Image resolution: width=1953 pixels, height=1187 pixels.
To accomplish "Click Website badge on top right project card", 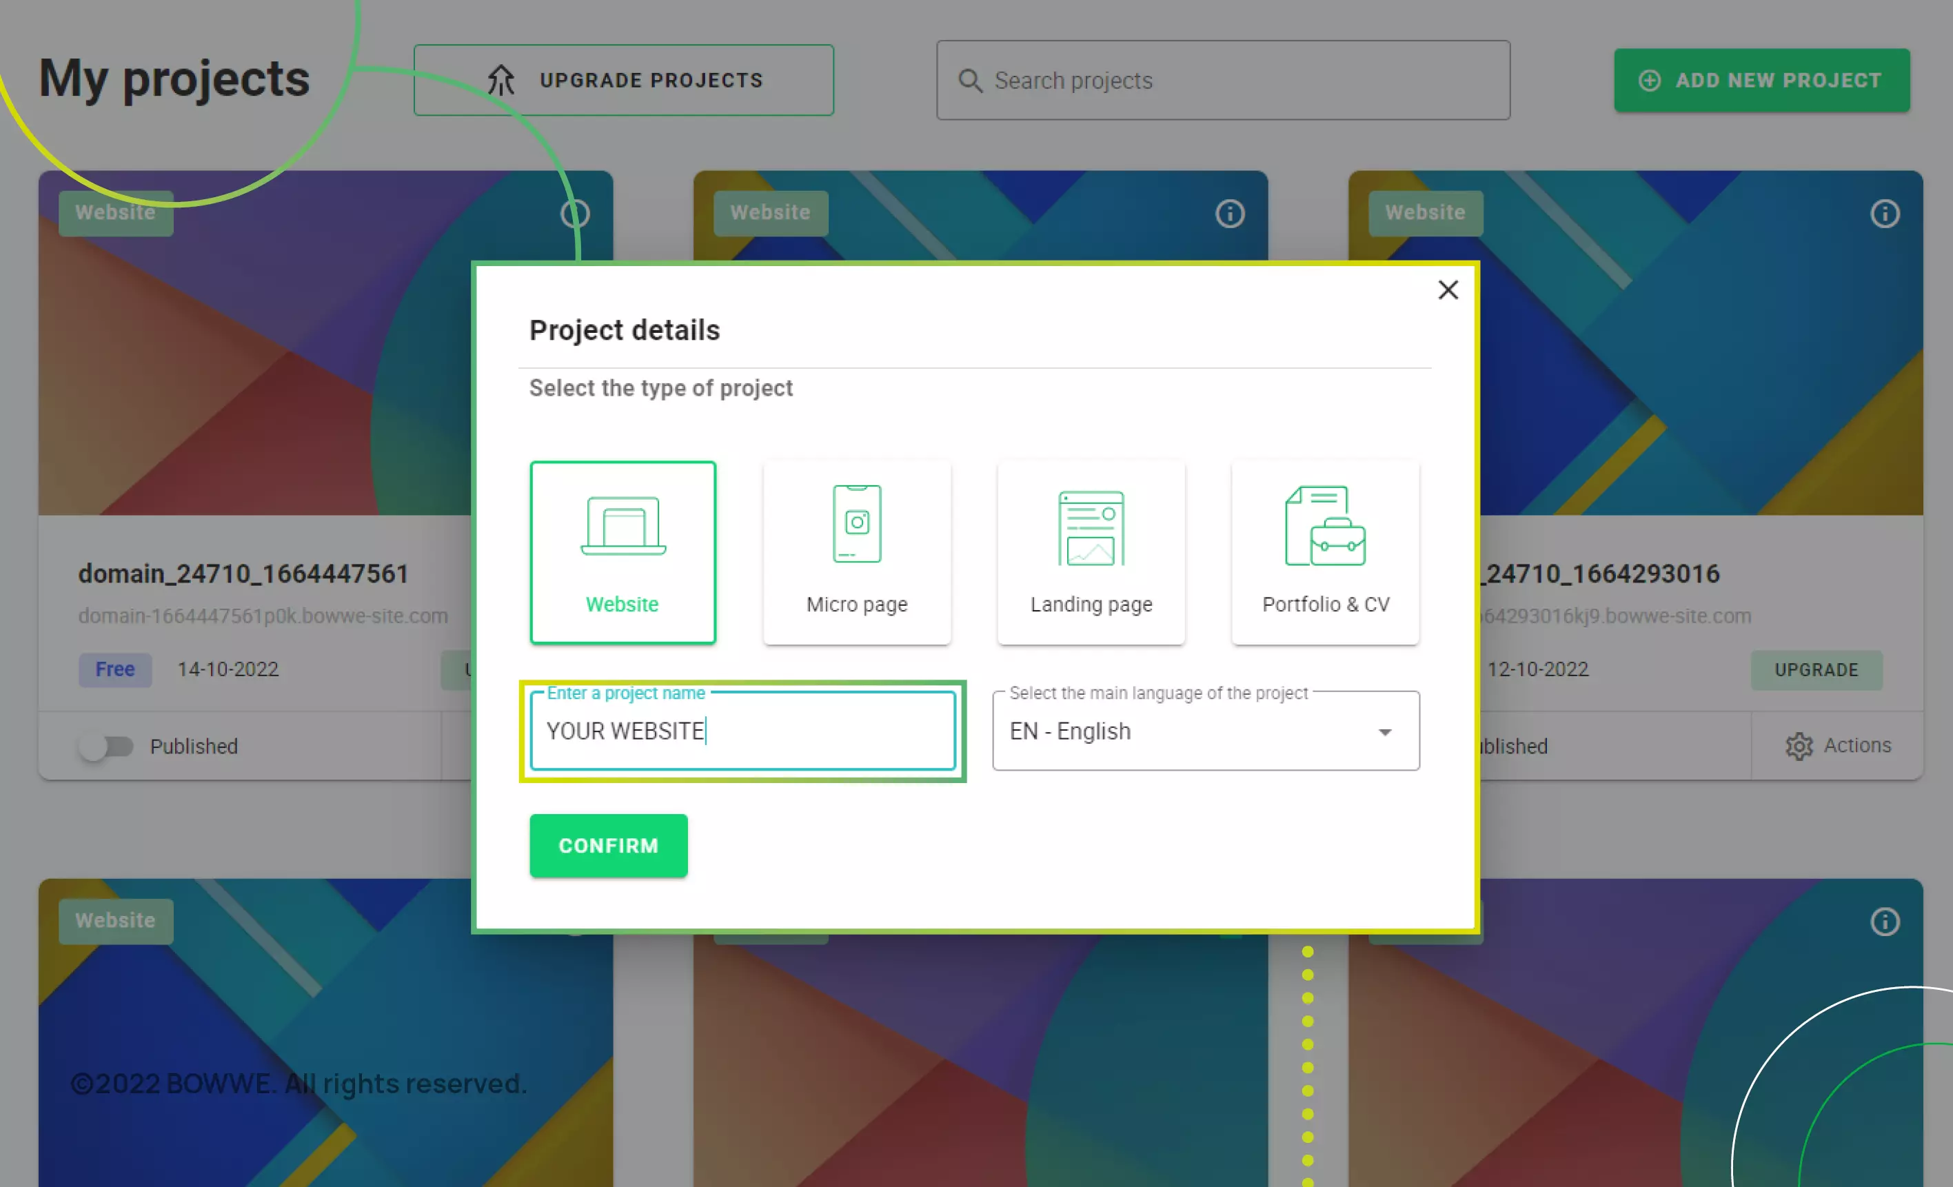I will pos(1425,213).
